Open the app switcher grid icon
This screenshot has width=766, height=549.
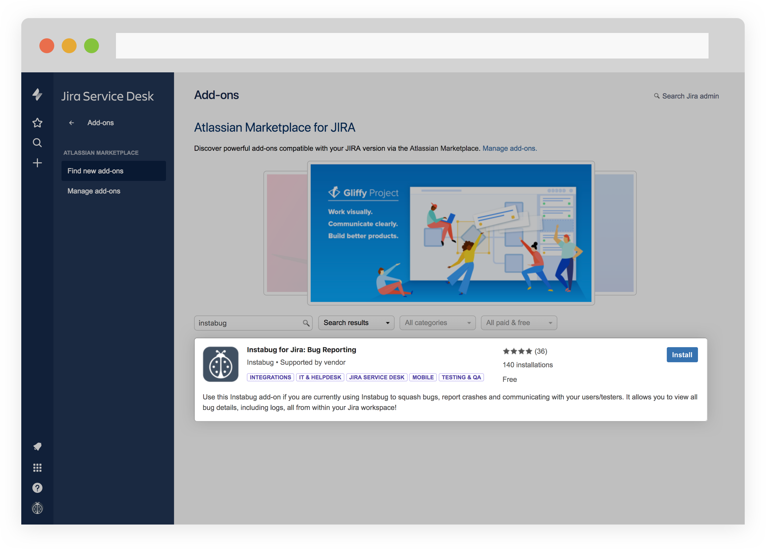pos(37,467)
